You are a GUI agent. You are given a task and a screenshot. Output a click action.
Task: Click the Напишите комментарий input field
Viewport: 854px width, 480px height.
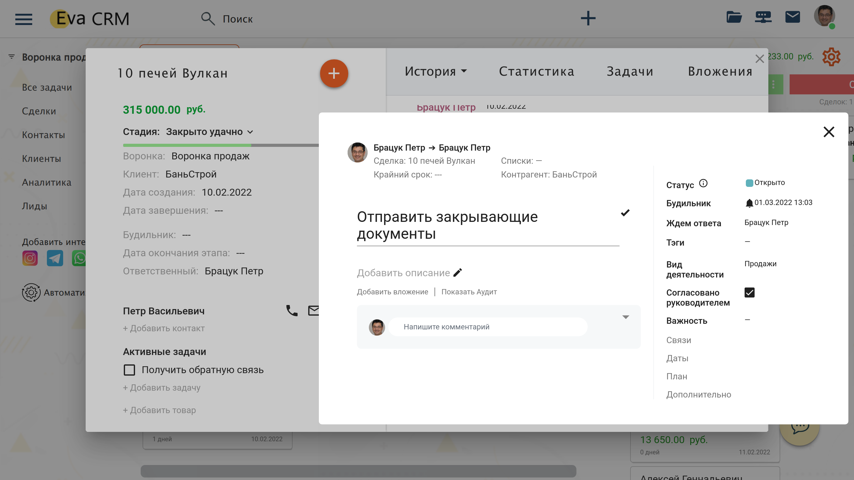(x=487, y=327)
